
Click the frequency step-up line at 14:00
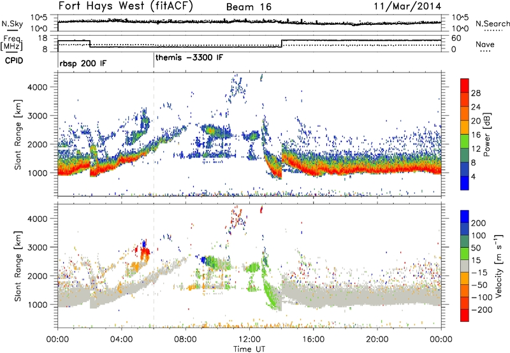coord(282,43)
